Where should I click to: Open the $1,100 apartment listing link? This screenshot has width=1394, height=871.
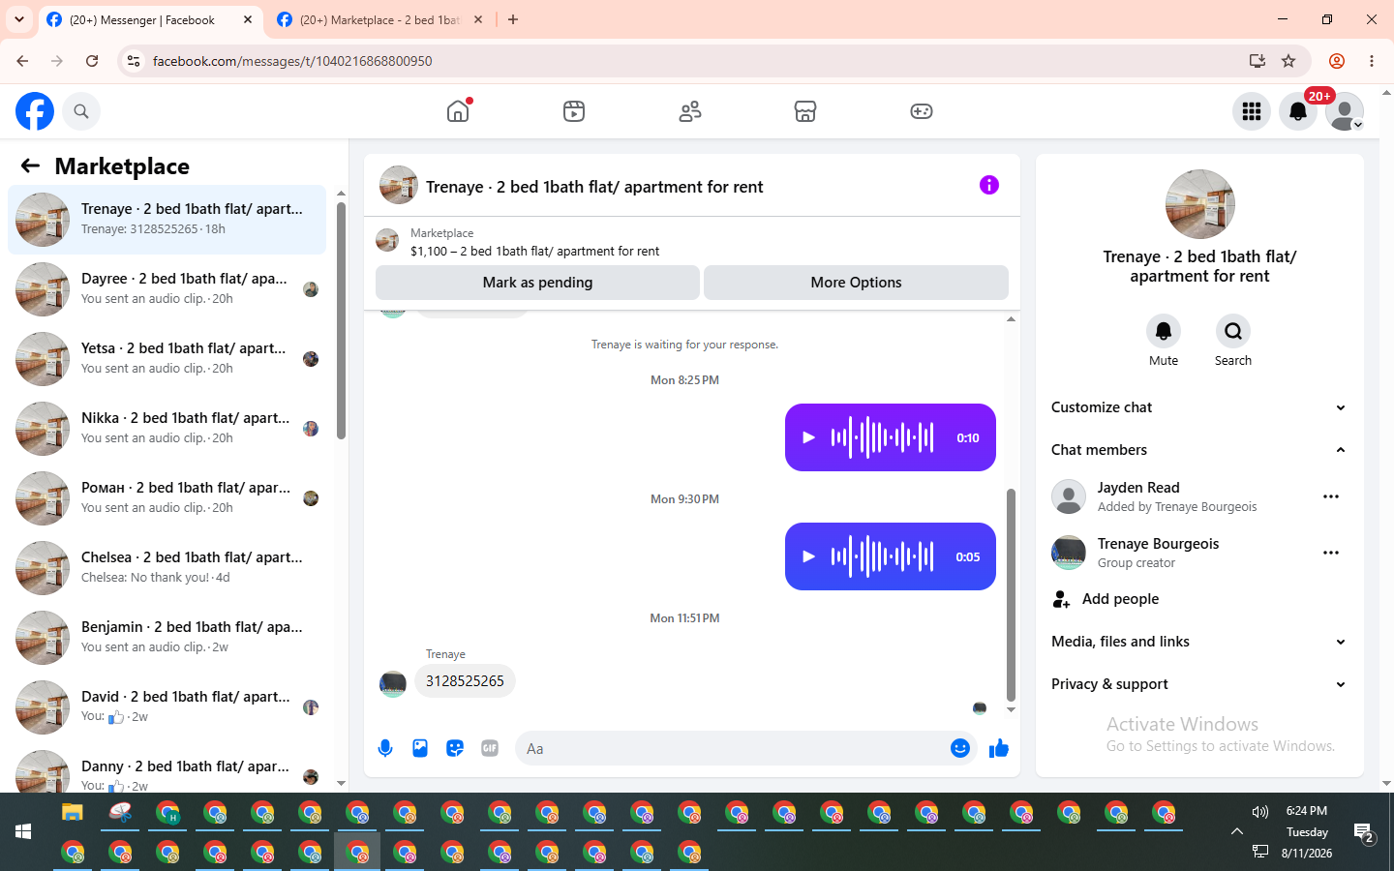click(534, 251)
